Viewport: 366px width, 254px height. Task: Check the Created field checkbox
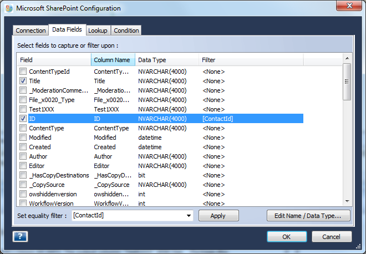tap(23, 147)
